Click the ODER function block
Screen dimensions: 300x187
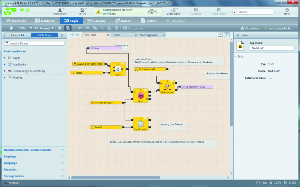point(118,69)
